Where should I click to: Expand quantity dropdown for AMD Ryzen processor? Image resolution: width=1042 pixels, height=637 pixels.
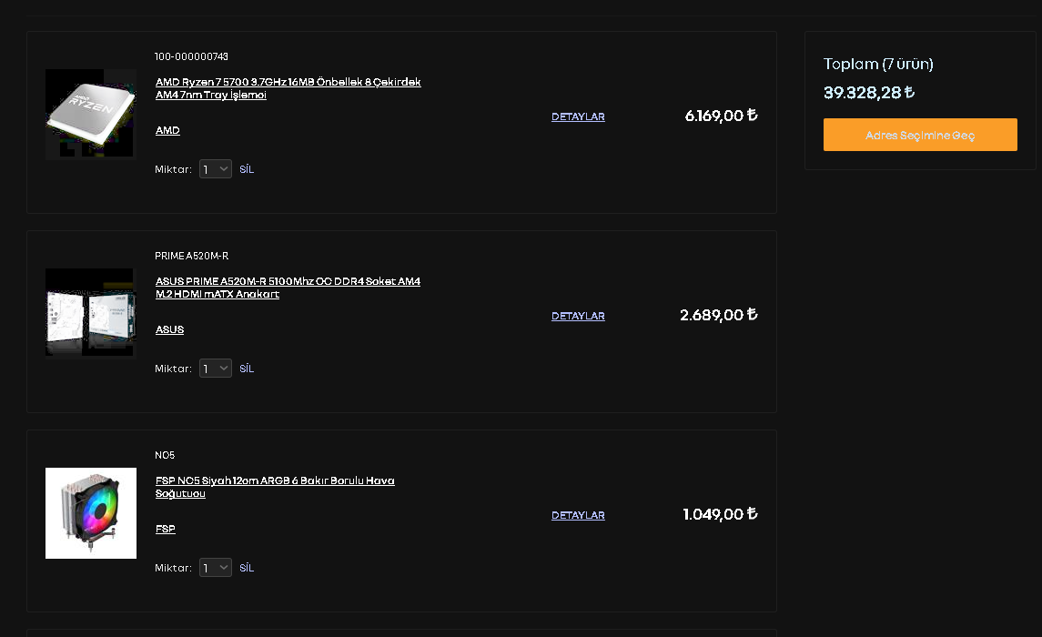216,169
